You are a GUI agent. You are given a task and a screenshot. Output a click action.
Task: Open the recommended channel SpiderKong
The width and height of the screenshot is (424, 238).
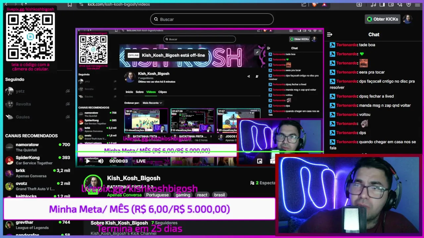(38, 160)
